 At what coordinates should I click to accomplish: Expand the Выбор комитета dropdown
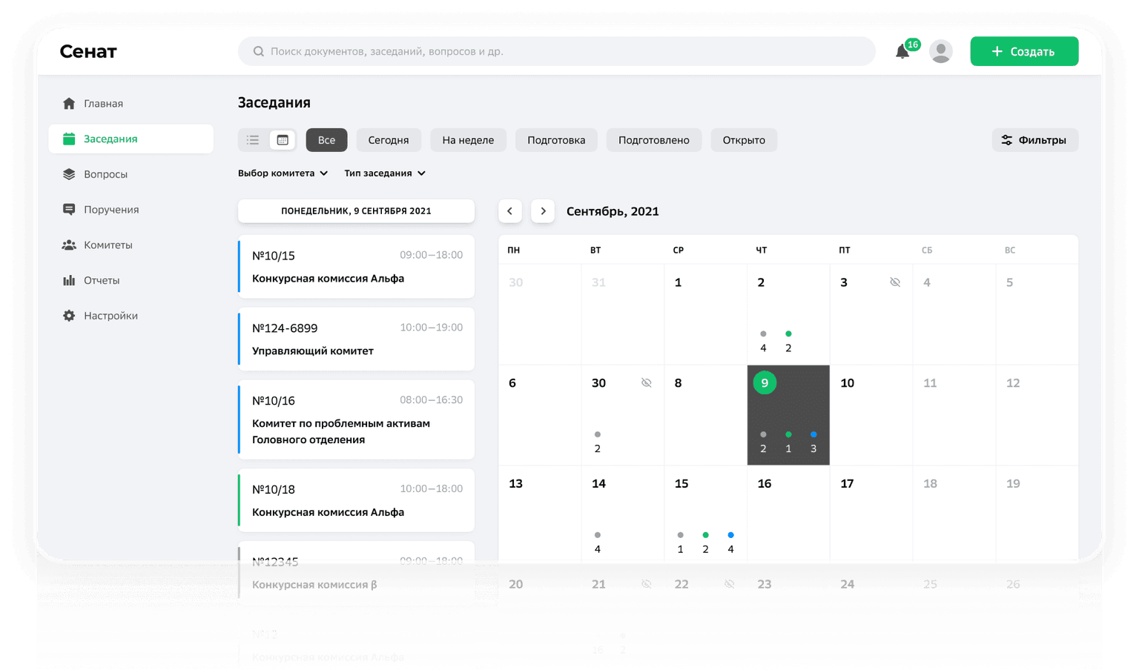point(283,173)
